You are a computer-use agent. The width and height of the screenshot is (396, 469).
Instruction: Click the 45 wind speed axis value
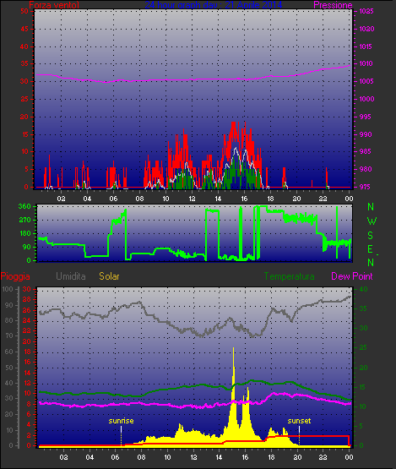pos(24,29)
